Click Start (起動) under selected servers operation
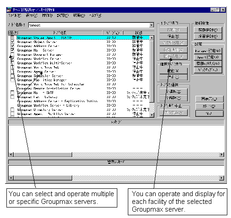 (x=173, y=71)
